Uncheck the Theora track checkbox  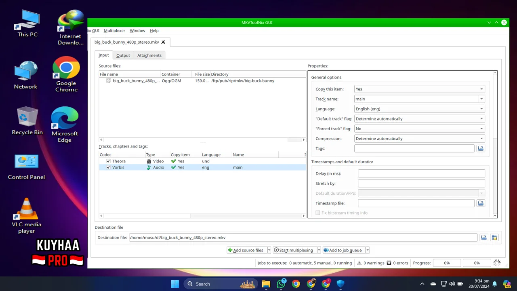point(108,161)
